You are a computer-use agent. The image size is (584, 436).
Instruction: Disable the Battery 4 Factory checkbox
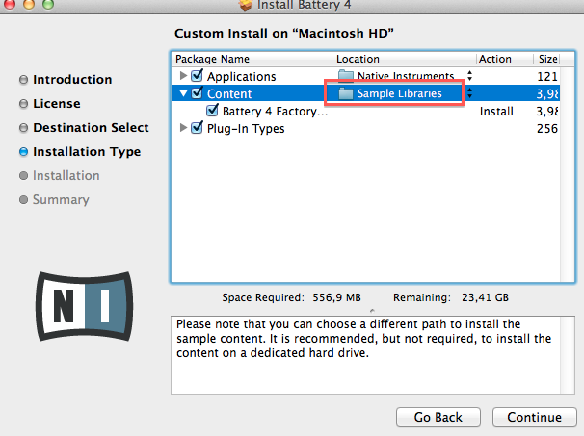tap(213, 111)
